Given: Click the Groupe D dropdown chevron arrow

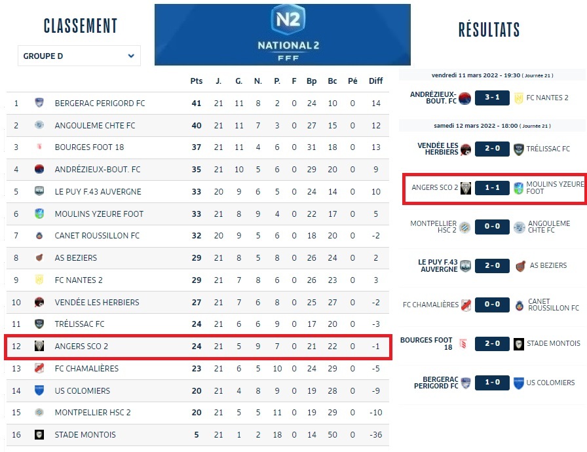Looking at the screenshot, I should coord(131,56).
